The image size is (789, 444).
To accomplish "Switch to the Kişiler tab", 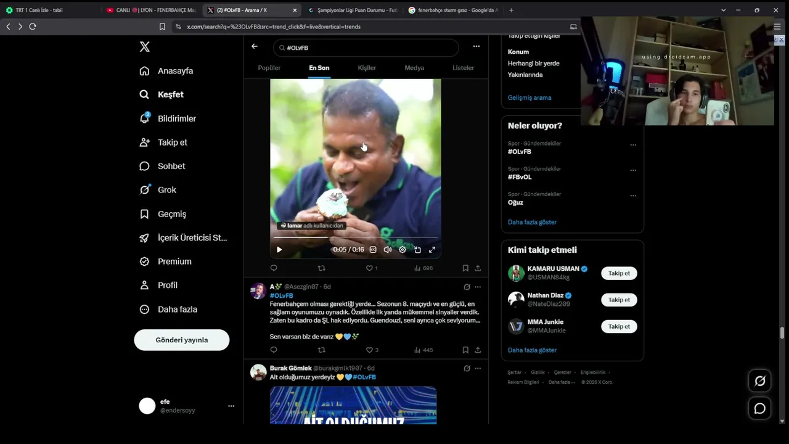I will [367, 68].
